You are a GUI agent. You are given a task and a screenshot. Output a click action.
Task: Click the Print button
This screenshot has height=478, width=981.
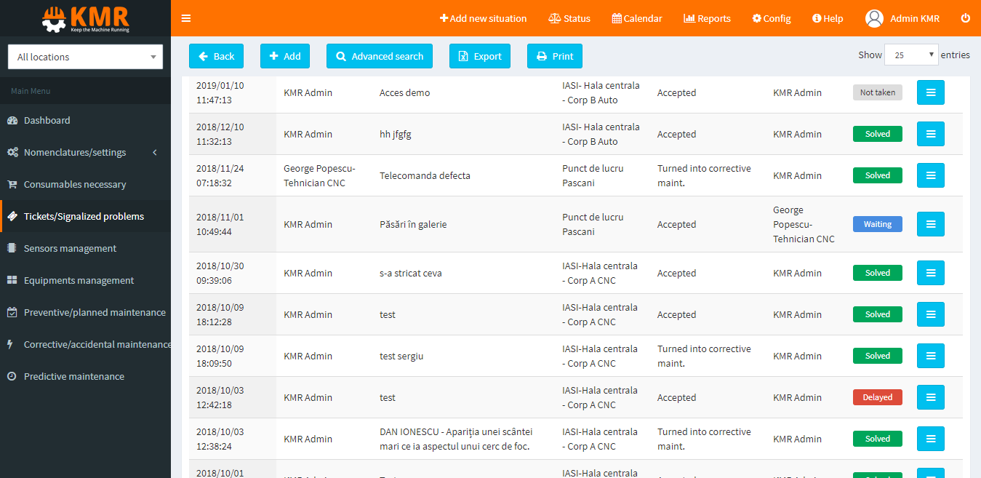click(555, 56)
